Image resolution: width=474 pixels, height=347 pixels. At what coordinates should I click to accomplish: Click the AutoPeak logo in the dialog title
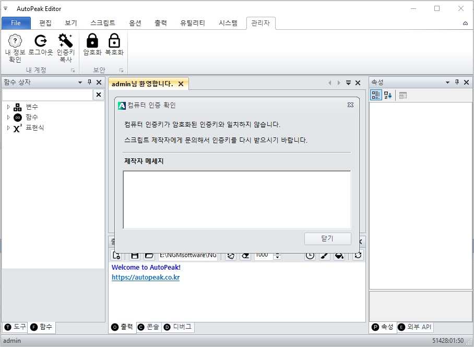pyautogui.click(x=122, y=106)
